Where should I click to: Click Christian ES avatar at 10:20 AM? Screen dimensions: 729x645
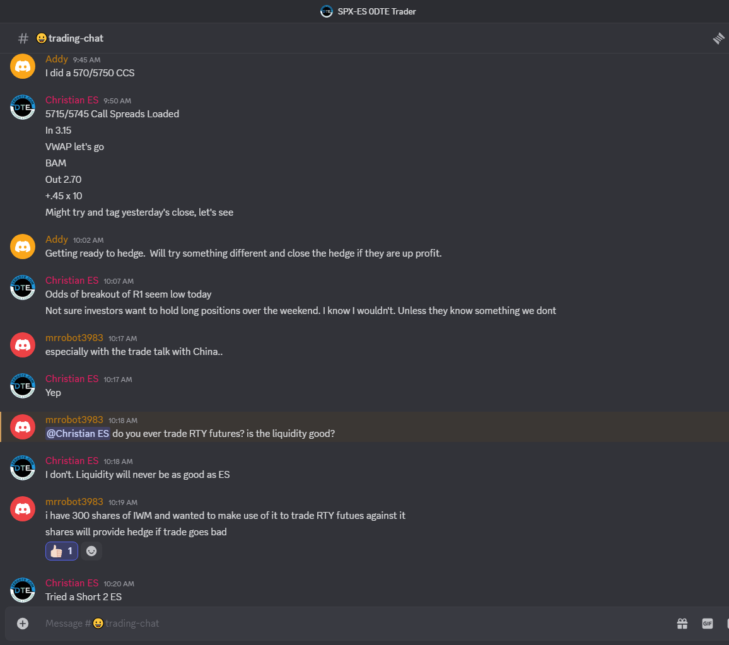(23, 590)
